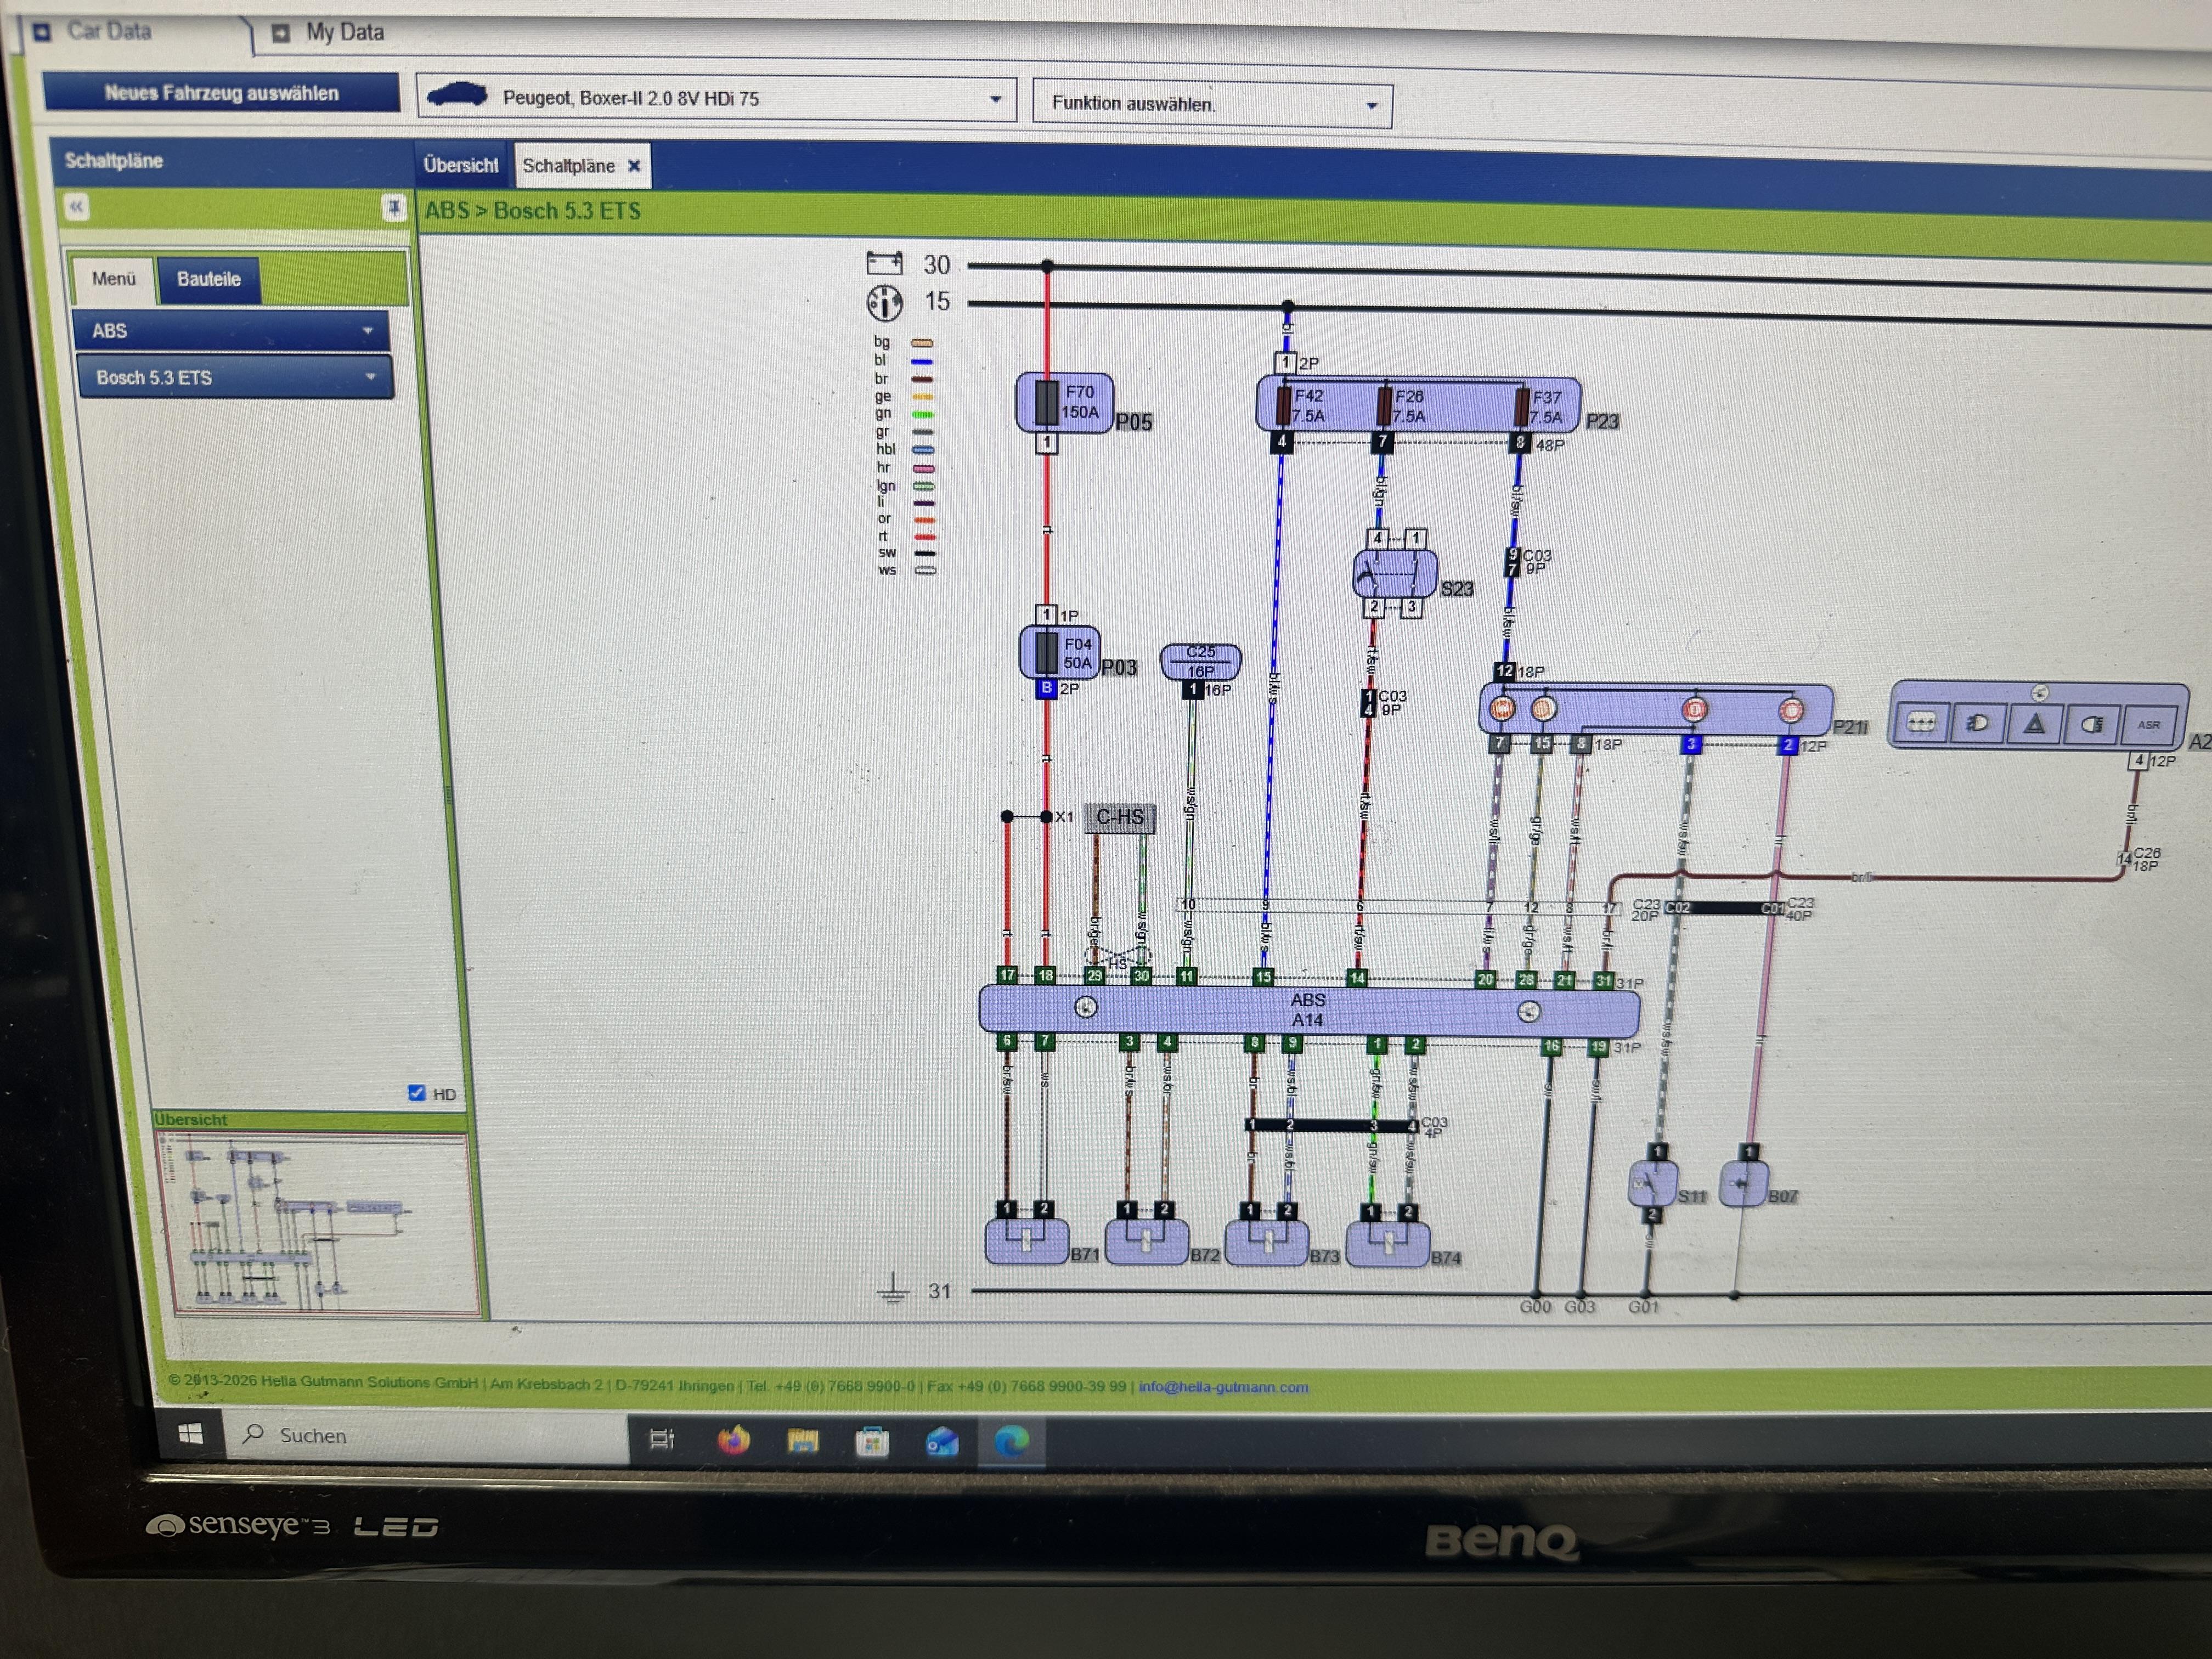Open the Funktion auswählen dropdown
This screenshot has height=1659, width=2212.
(1371, 105)
